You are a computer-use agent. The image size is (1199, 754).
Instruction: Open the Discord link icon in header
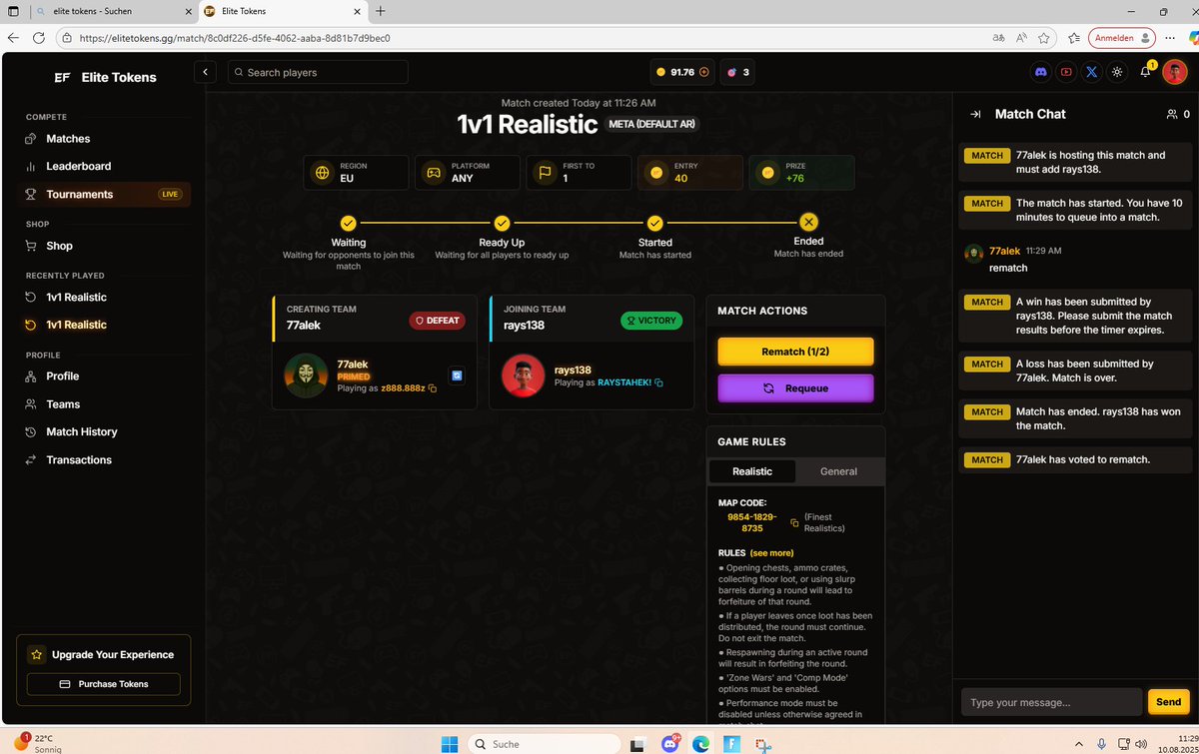click(1042, 72)
